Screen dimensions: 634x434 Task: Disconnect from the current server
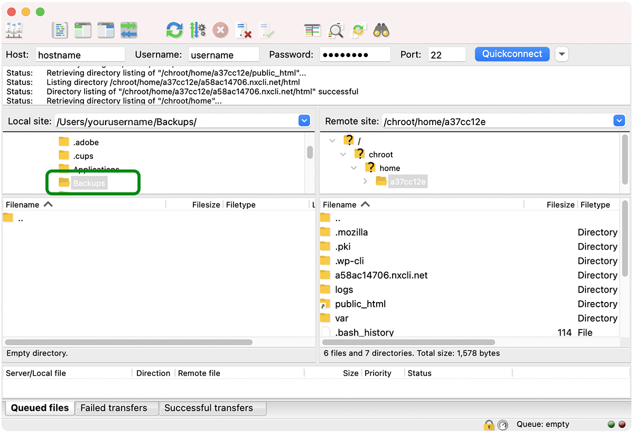click(244, 30)
